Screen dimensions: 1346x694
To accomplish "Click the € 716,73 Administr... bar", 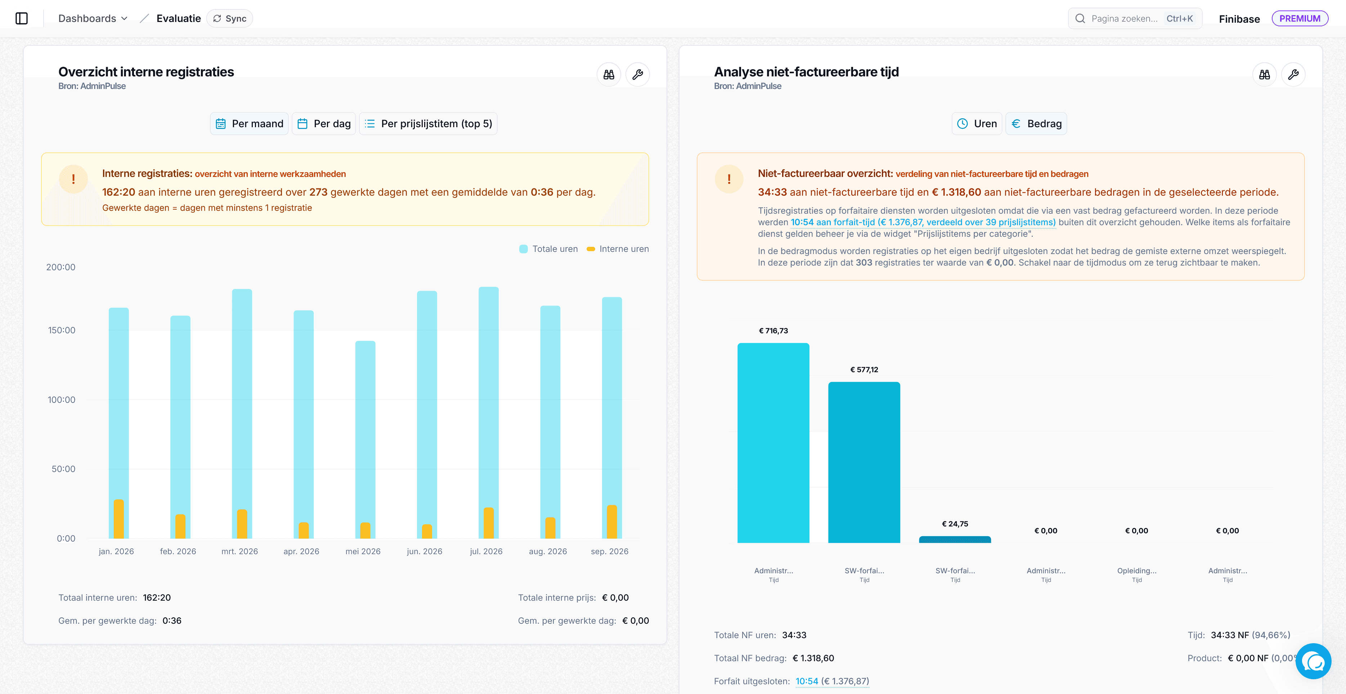I will (773, 443).
